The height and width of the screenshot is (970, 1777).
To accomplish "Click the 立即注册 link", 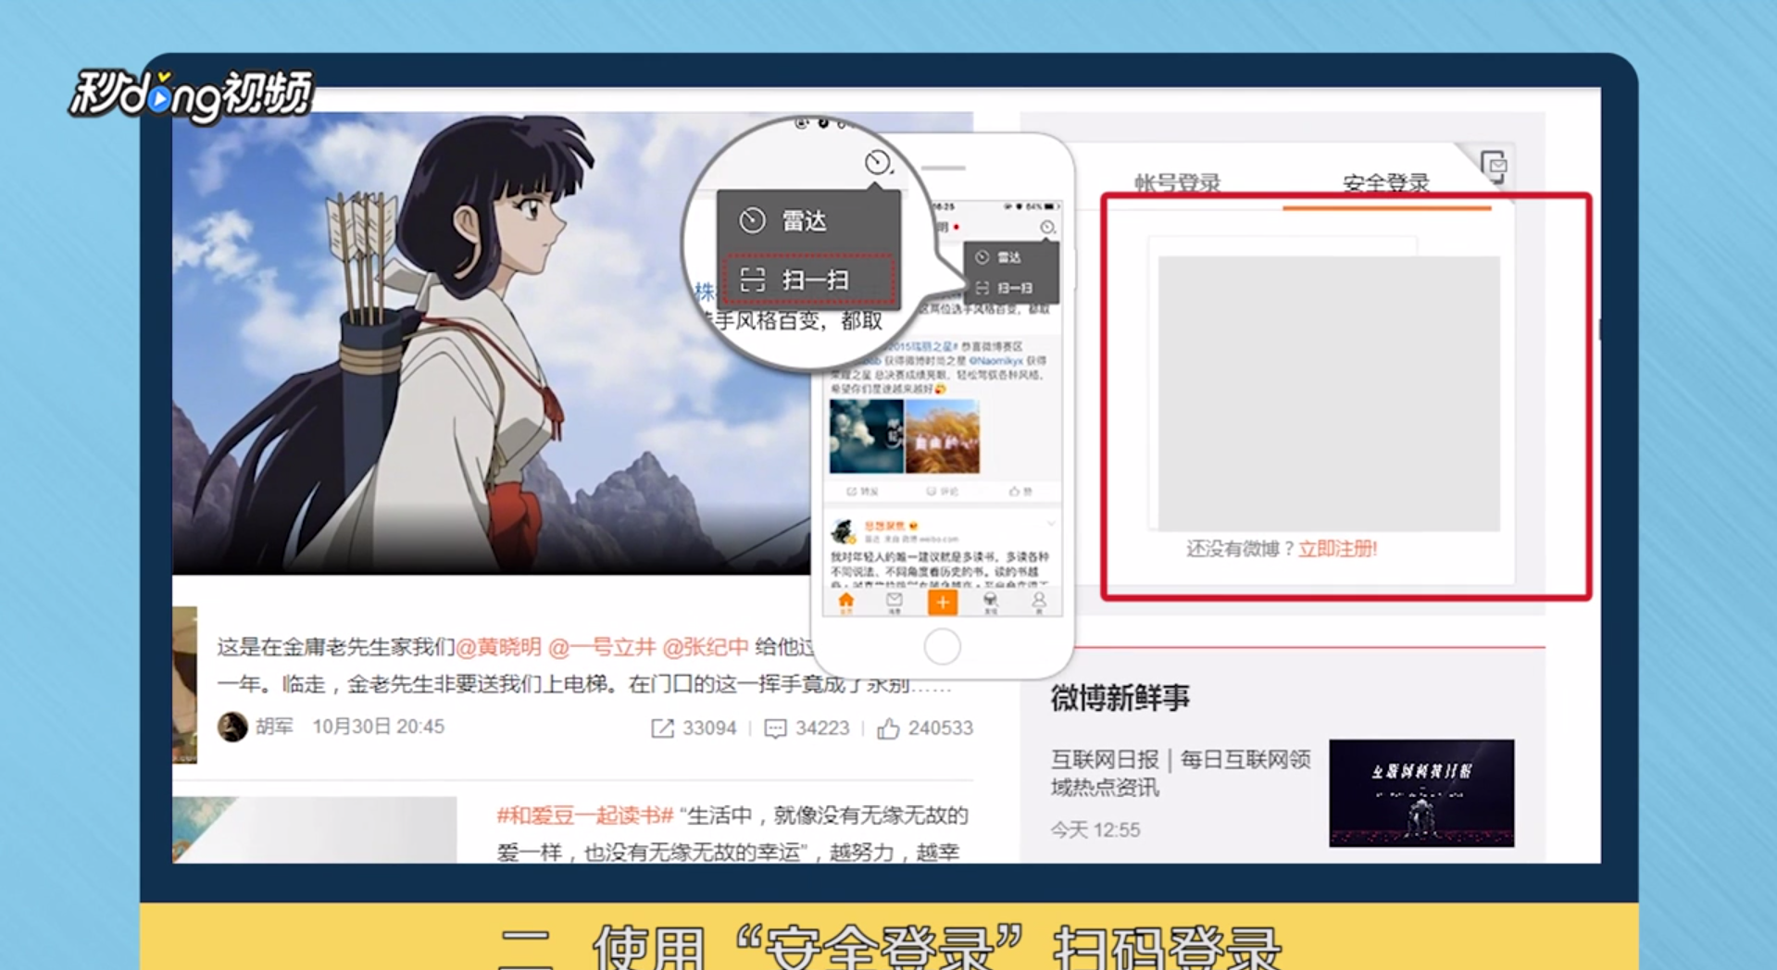I will click(x=1337, y=549).
